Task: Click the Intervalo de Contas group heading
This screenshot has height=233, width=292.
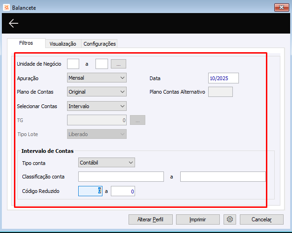Action: (x=48, y=151)
